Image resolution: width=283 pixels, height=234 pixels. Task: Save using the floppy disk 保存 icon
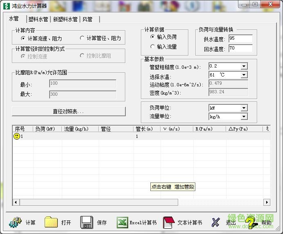coord(86,222)
